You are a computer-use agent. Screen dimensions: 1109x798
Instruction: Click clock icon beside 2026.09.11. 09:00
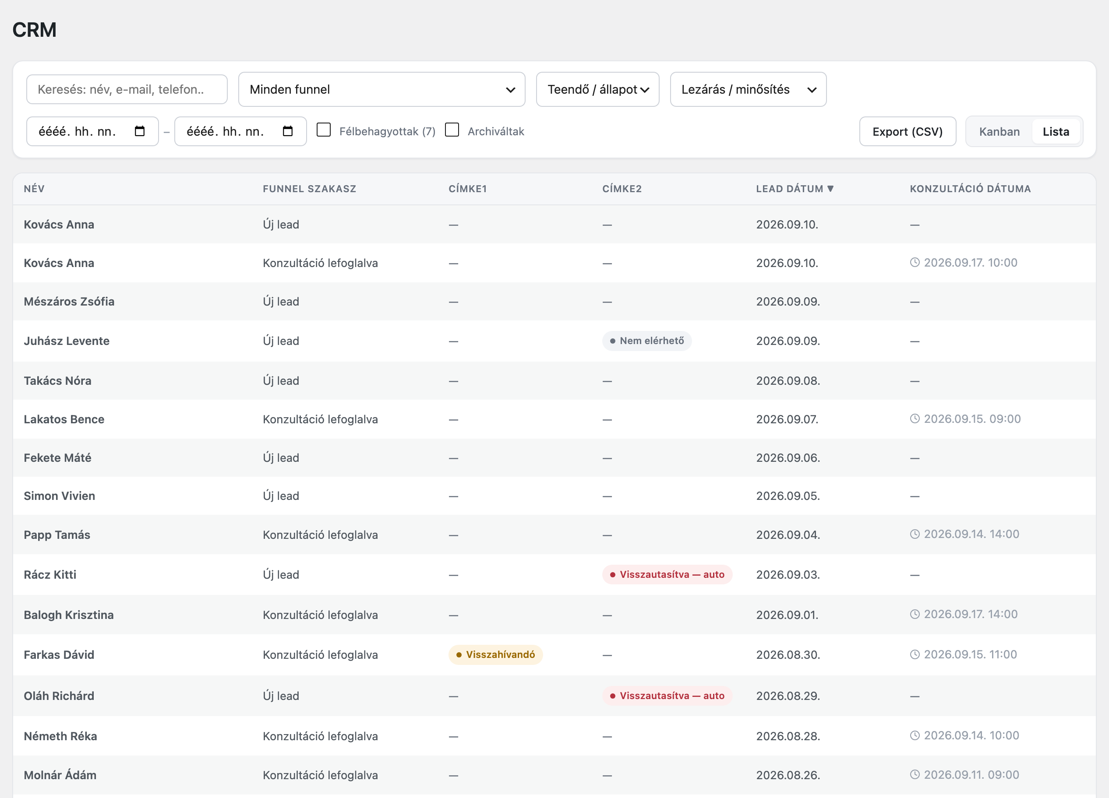[915, 774]
